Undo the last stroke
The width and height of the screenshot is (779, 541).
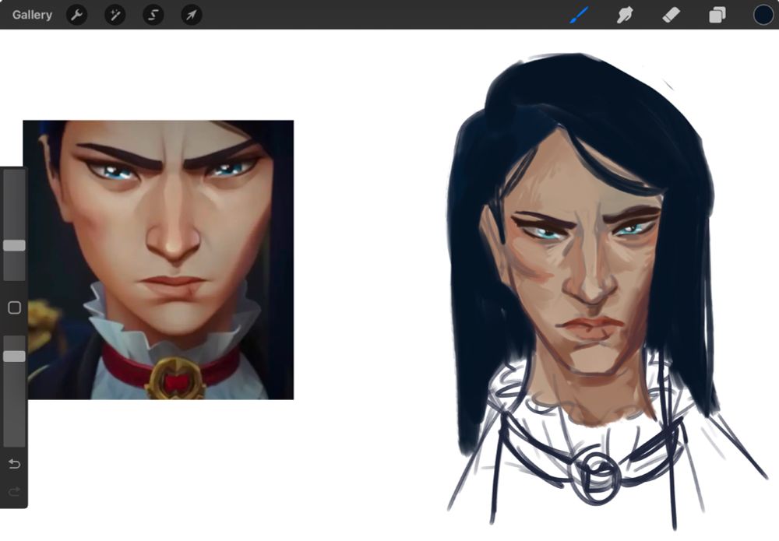pos(14,464)
